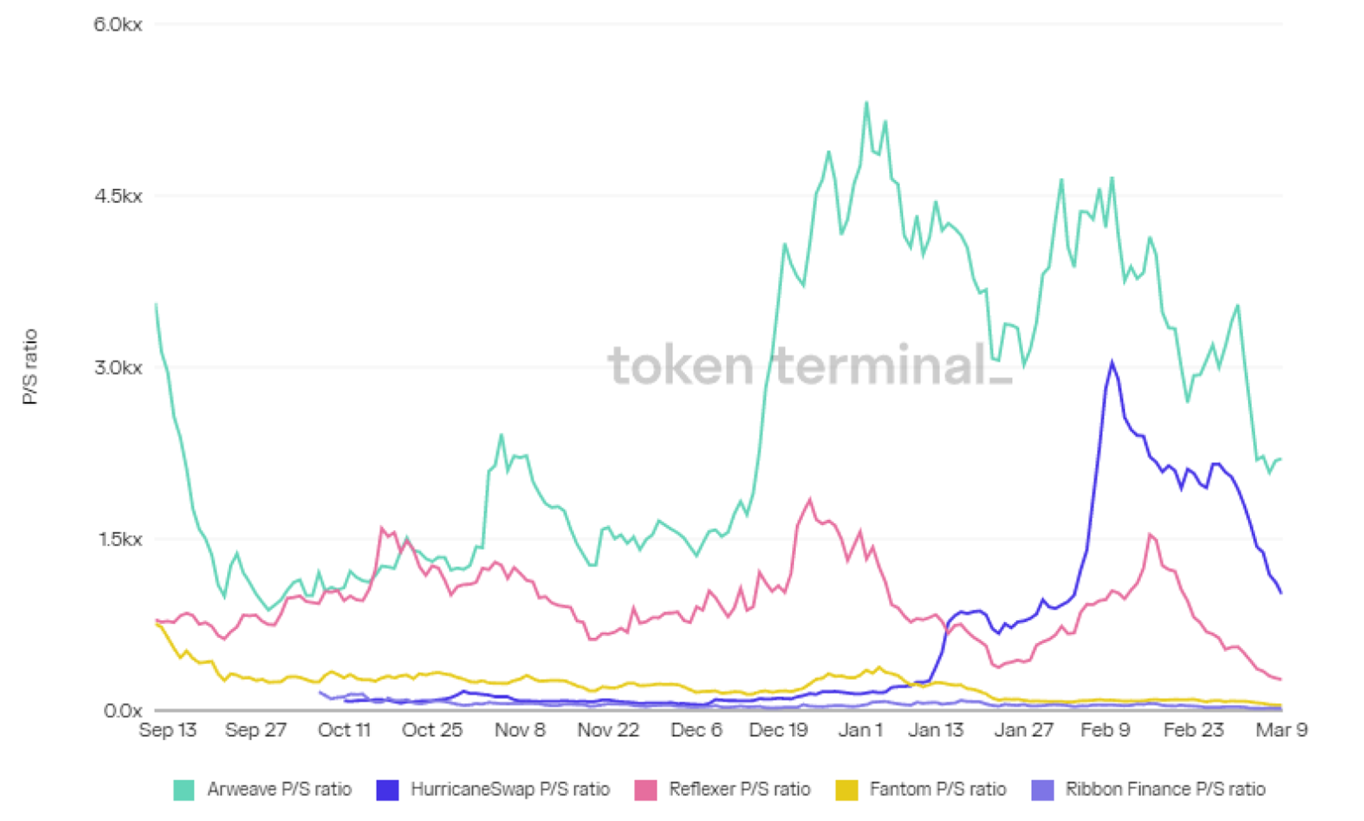Select the Nov 8 x-axis date label
The width and height of the screenshot is (1364, 821).
coord(520,730)
